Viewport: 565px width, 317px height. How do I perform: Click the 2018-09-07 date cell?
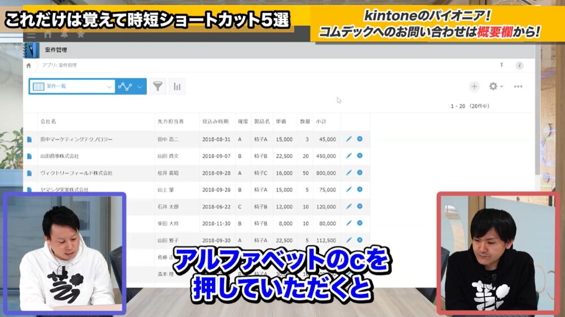(216, 157)
